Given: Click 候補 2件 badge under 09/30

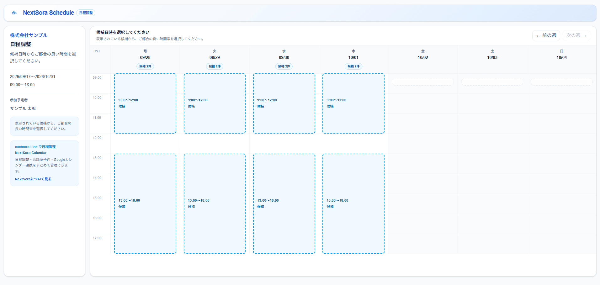Looking at the screenshot, I should tap(284, 66).
